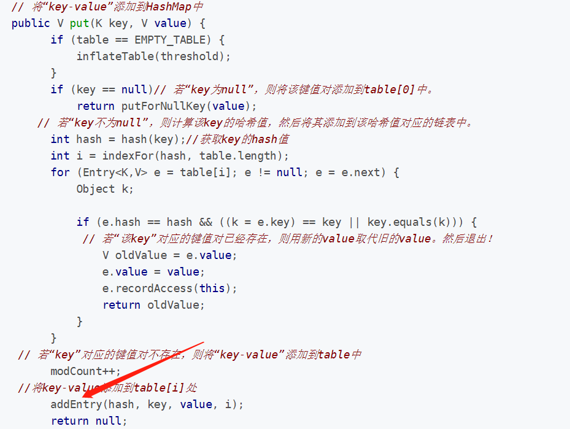The height and width of the screenshot is (429, 570).
Task: Click the public keyword in method signature
Action: click(x=31, y=24)
